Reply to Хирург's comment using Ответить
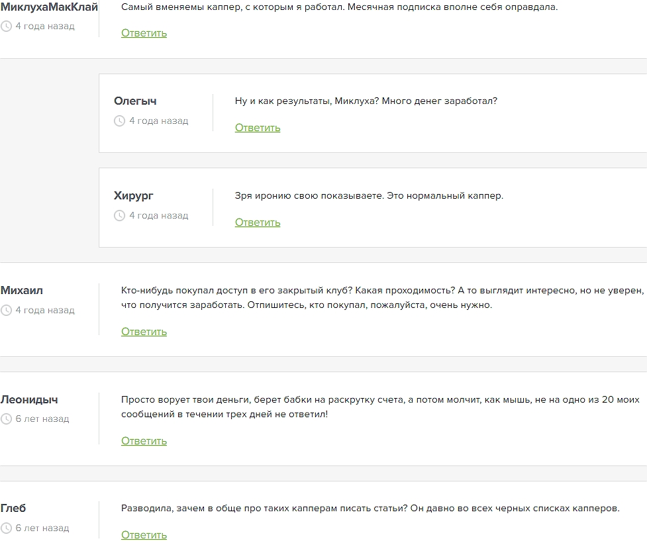The image size is (647, 545). tap(258, 223)
